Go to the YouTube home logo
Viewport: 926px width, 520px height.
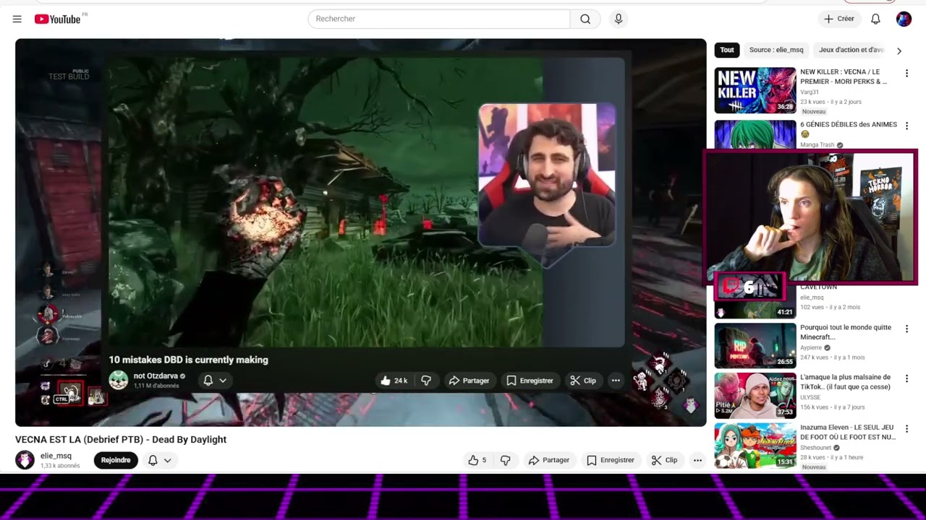coord(58,19)
